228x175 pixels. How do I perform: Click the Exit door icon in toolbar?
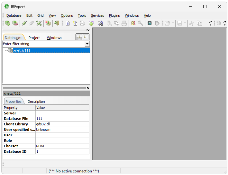click(x=57, y=23)
